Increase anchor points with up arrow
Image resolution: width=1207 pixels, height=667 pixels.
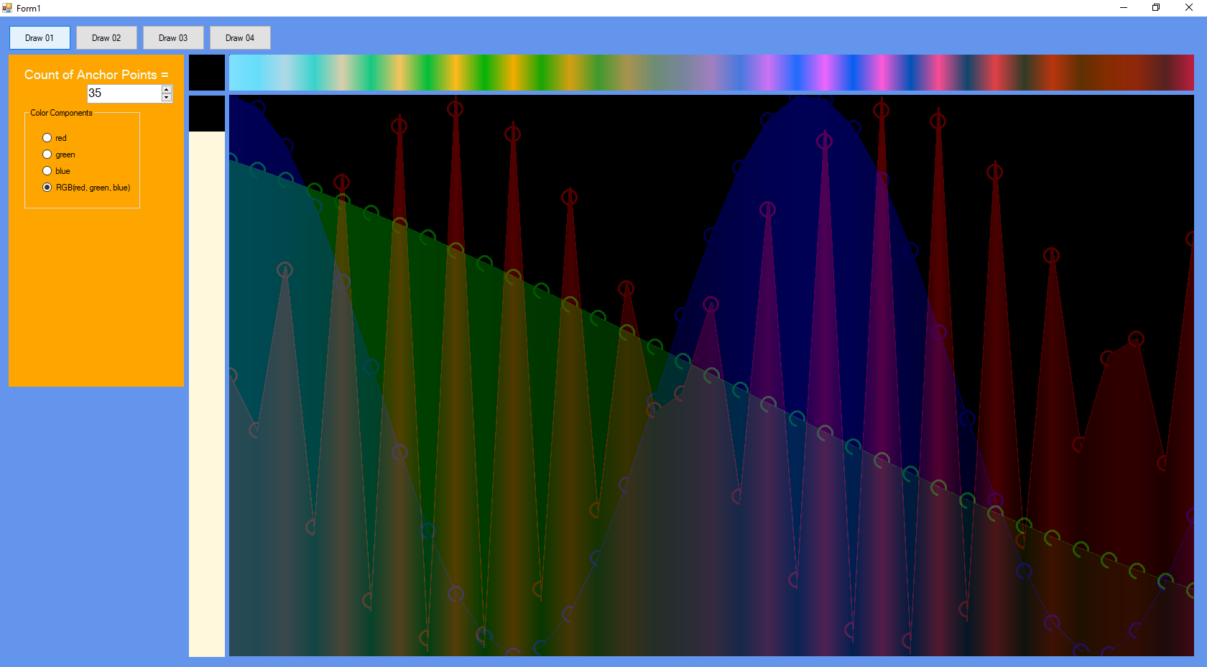(167, 89)
